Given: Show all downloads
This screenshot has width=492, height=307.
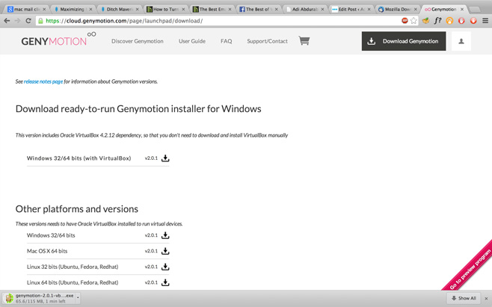Looking at the screenshot, I should pos(464,298).
